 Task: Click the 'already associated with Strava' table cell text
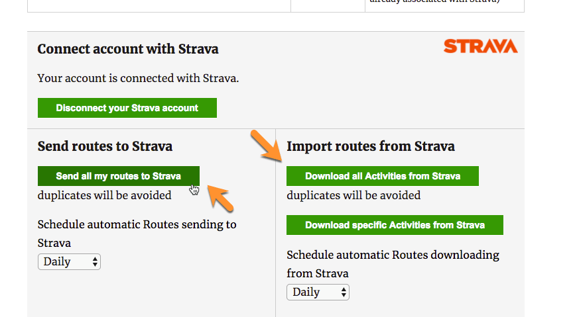[x=444, y=3]
